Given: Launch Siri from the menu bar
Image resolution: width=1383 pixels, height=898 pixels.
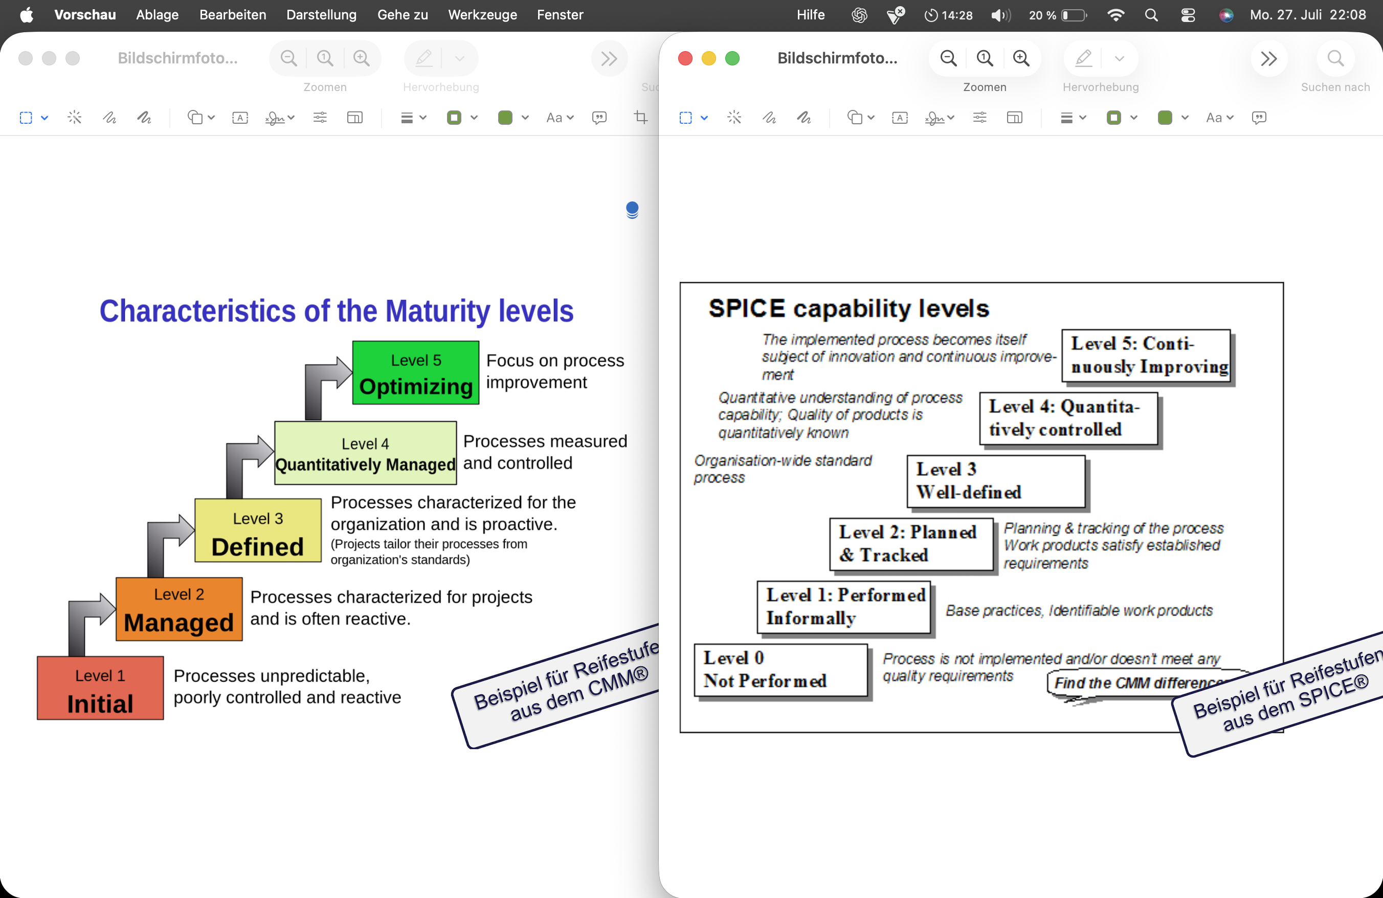Looking at the screenshot, I should [1226, 15].
